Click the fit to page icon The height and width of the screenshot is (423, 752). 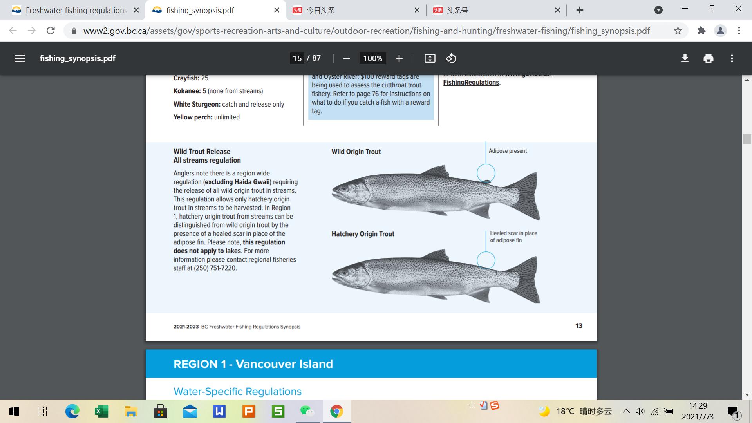430,58
